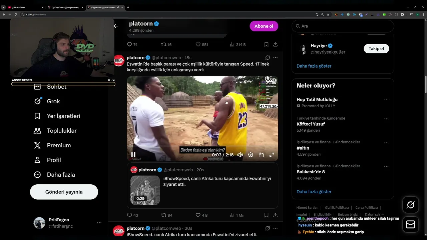
Task: Enter video fullscreen mode
Action: point(272,155)
